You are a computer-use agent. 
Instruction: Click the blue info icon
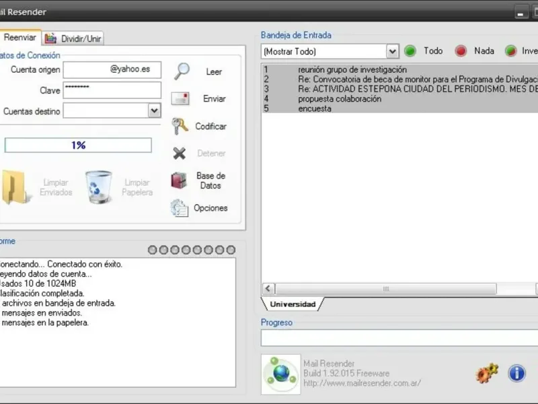click(x=516, y=373)
